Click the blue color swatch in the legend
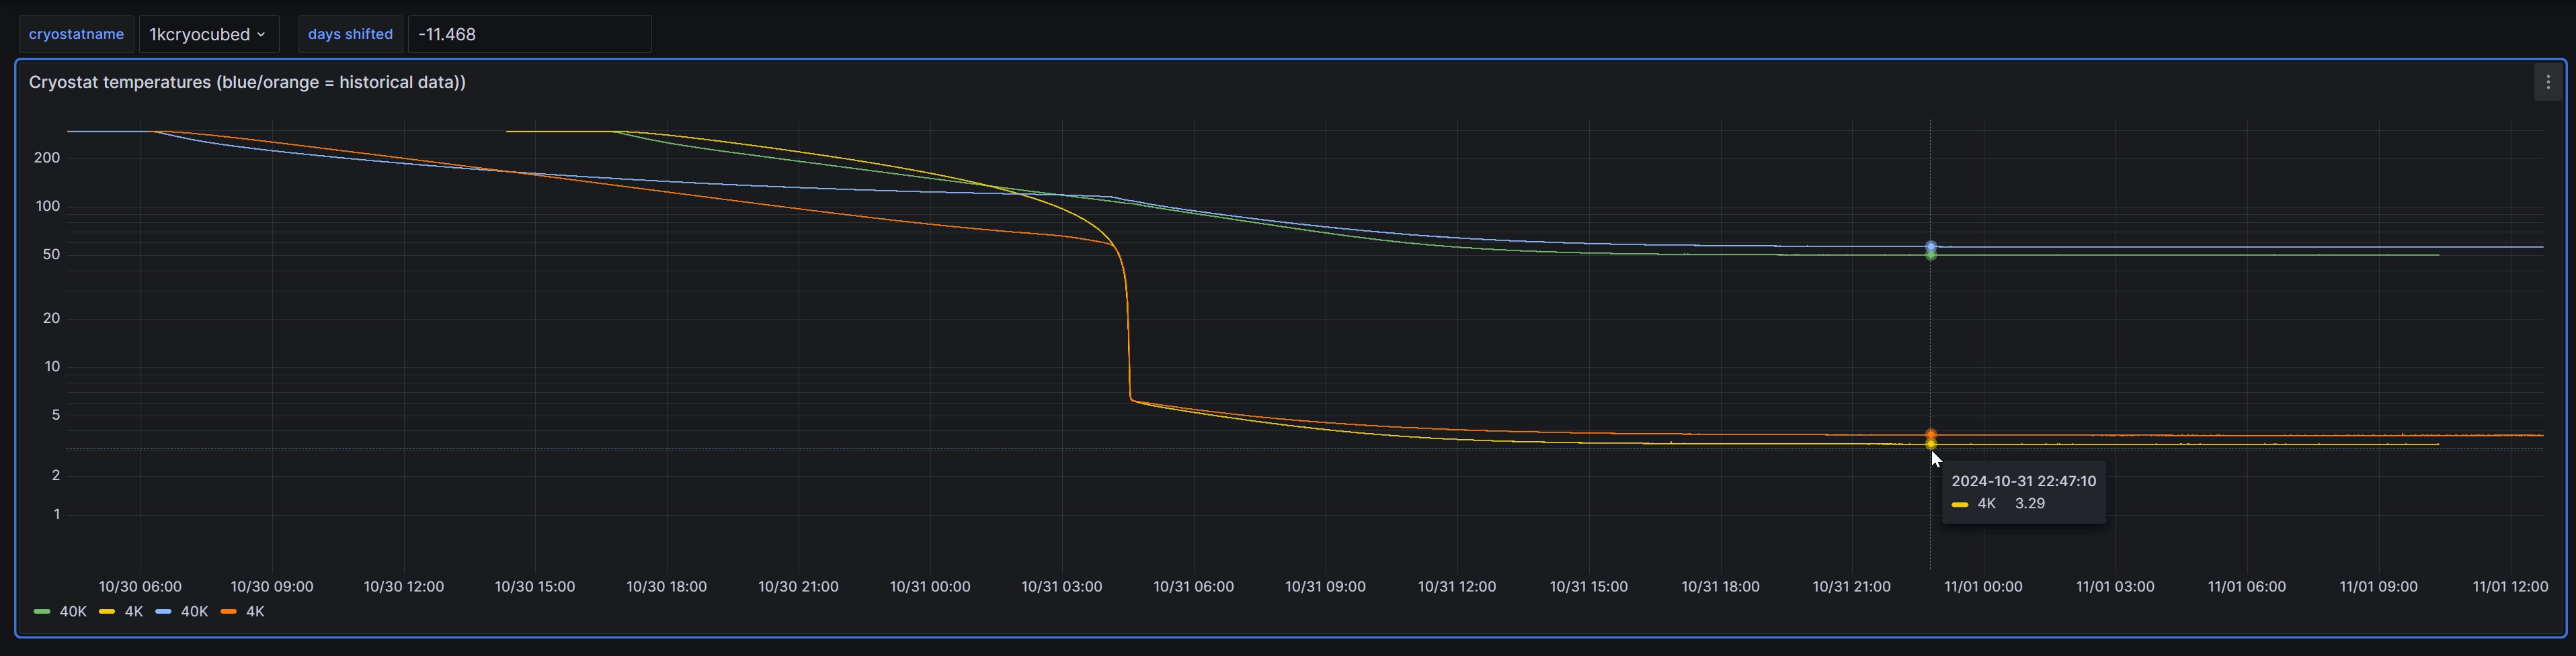 coord(163,612)
